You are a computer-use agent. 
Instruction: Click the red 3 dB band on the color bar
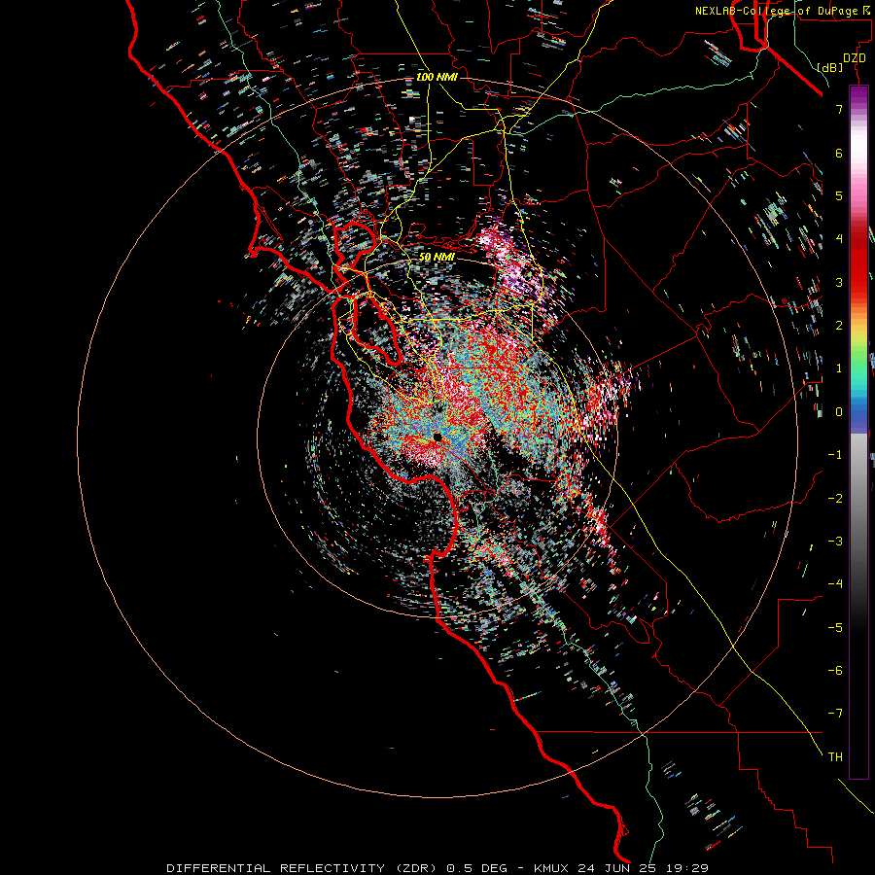[x=858, y=282]
